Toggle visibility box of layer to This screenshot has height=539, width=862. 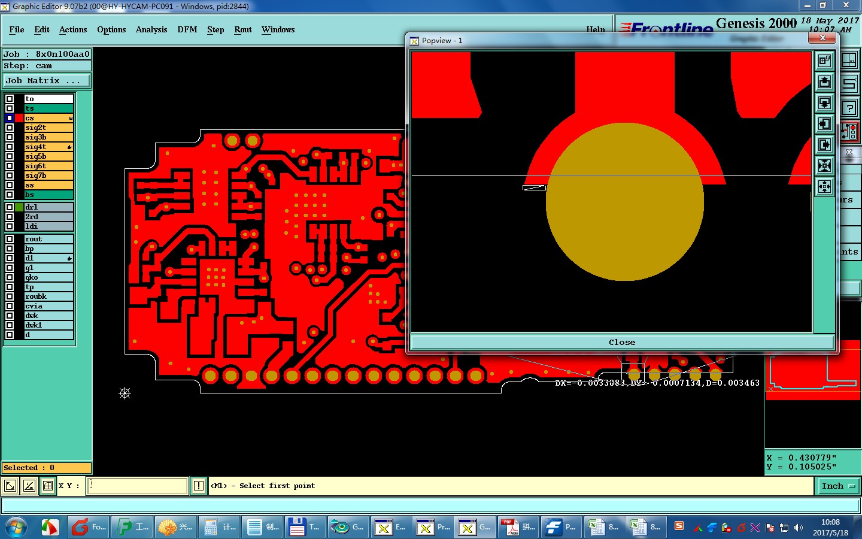tap(10, 99)
